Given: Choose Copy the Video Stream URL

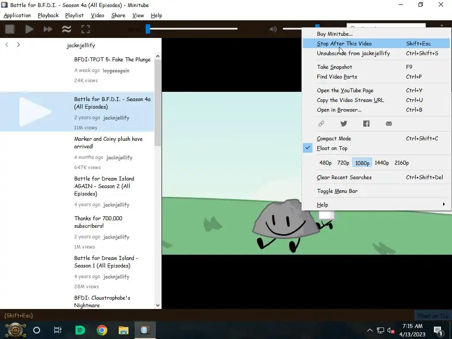Looking at the screenshot, I should [376, 100].
